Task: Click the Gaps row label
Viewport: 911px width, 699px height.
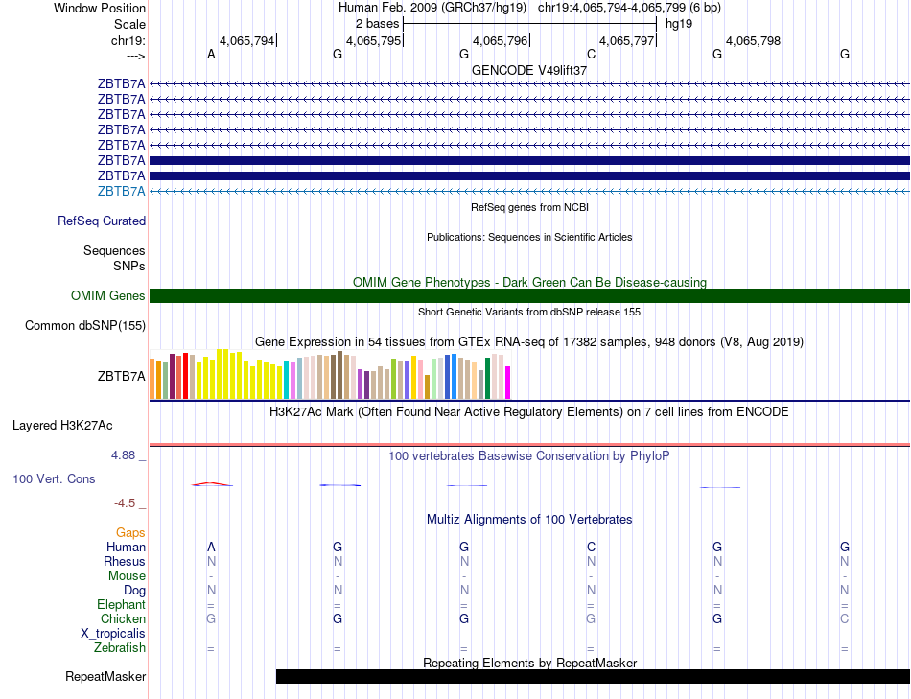Action: click(130, 532)
